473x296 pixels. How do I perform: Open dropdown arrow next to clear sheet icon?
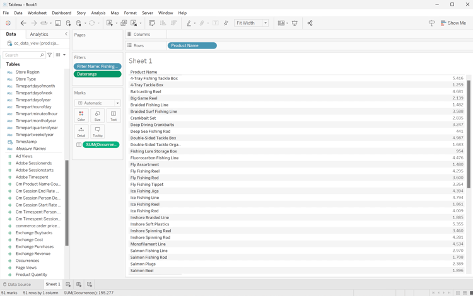tap(140, 23)
